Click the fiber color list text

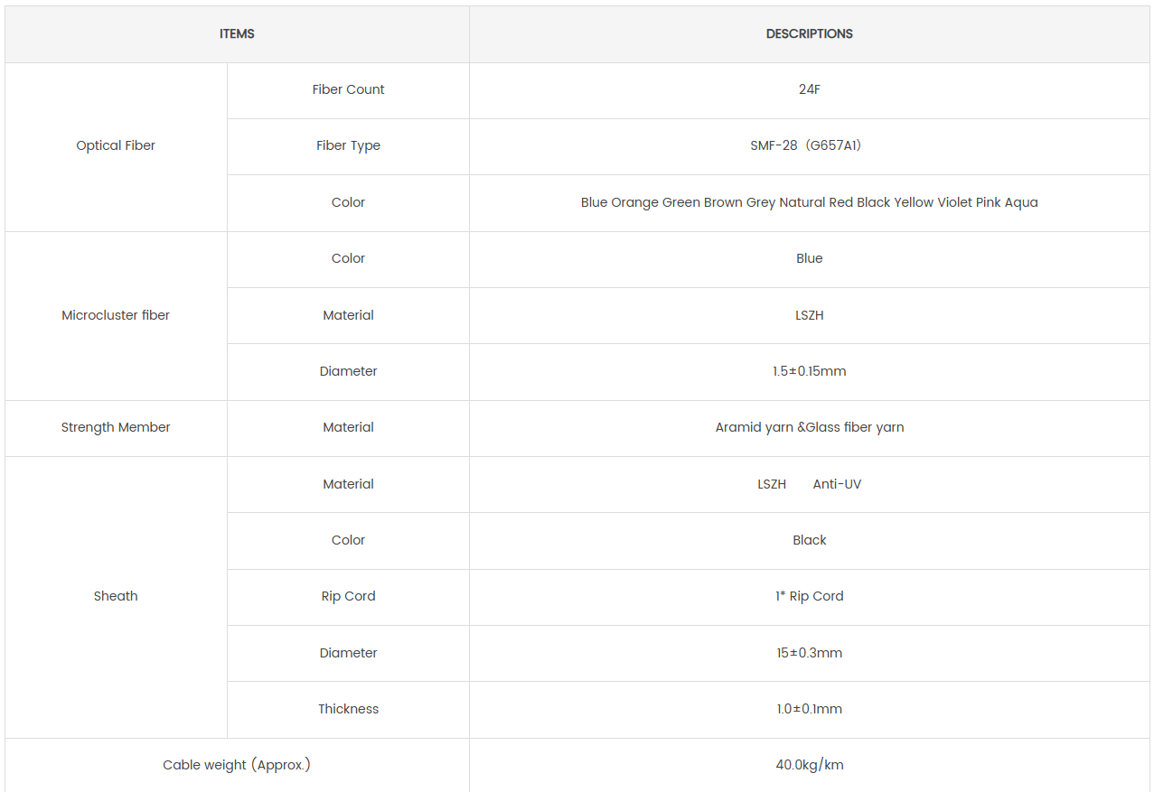(x=809, y=202)
